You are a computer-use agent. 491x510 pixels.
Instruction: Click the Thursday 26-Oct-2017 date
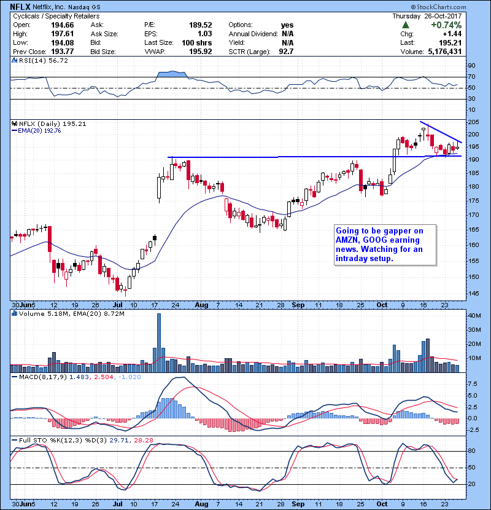pos(427,16)
